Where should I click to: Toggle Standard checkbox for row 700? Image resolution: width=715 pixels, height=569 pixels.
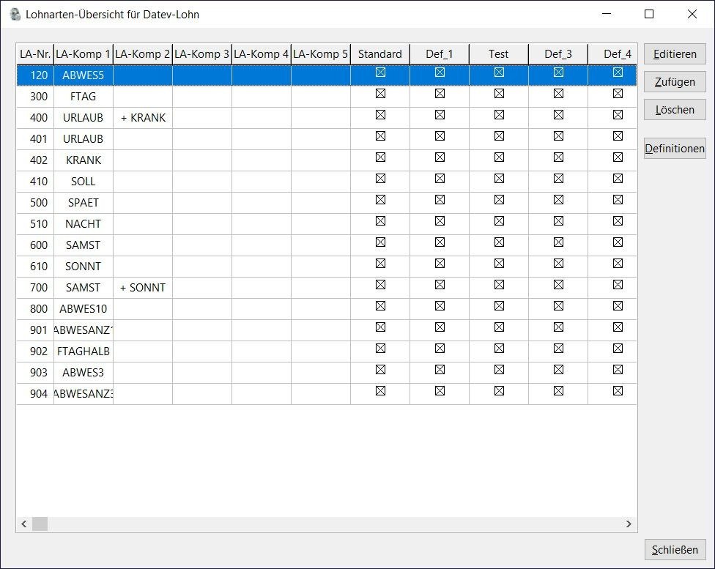coord(380,284)
